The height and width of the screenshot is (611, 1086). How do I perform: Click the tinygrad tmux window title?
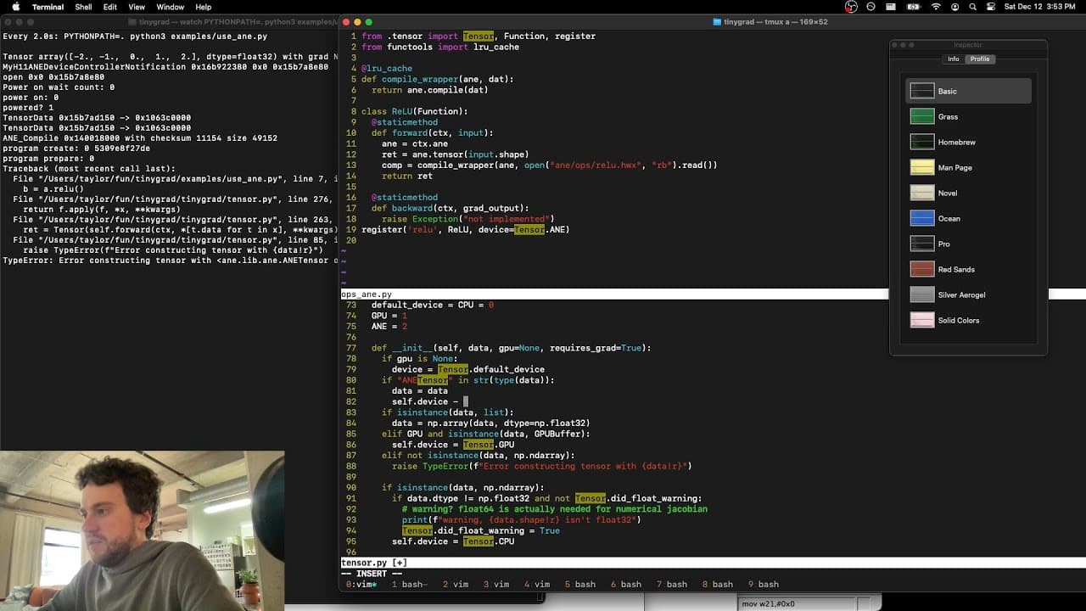click(x=770, y=21)
